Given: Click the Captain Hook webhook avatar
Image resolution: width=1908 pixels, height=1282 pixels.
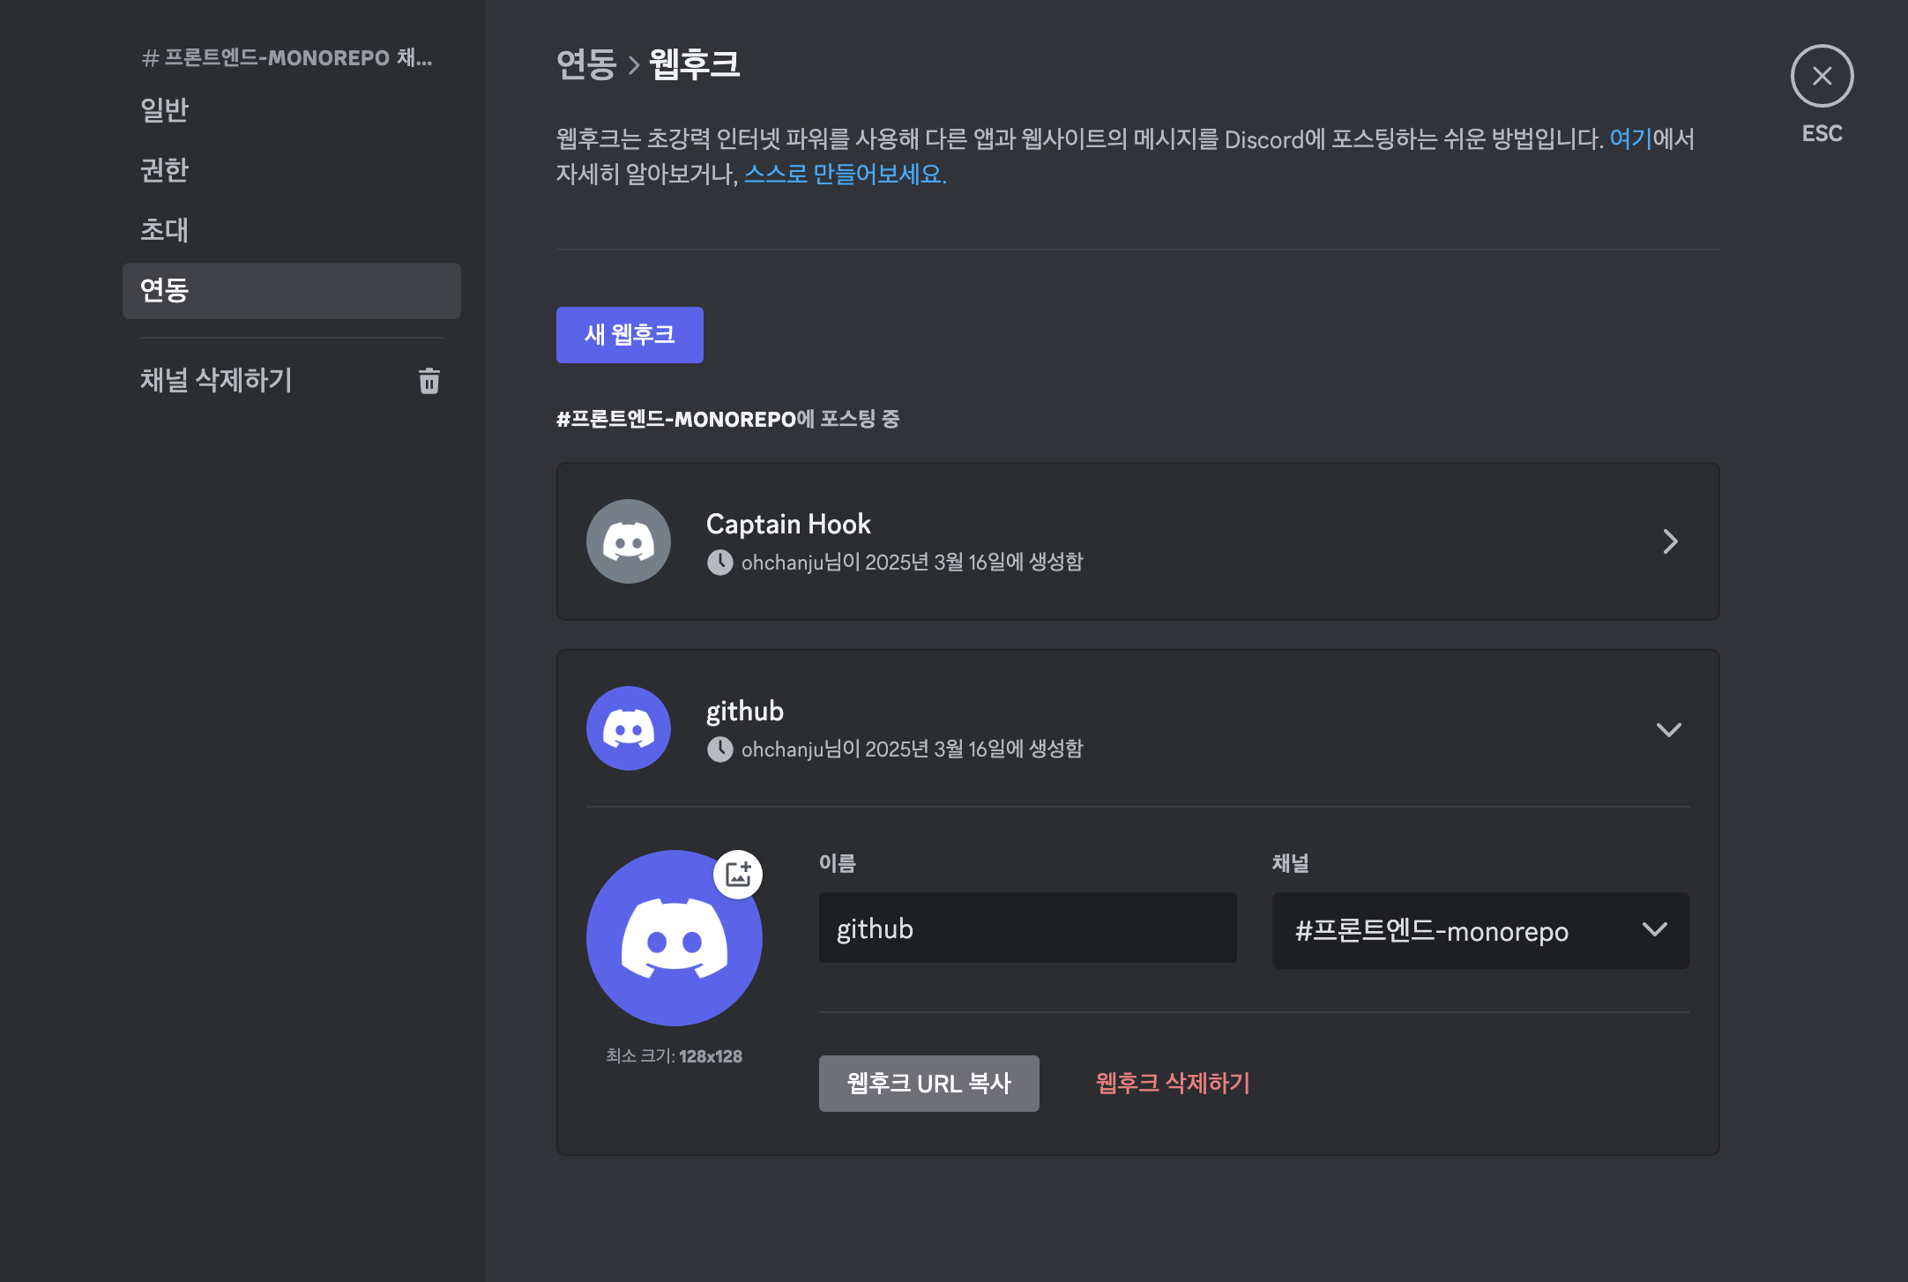Looking at the screenshot, I should (x=629, y=541).
